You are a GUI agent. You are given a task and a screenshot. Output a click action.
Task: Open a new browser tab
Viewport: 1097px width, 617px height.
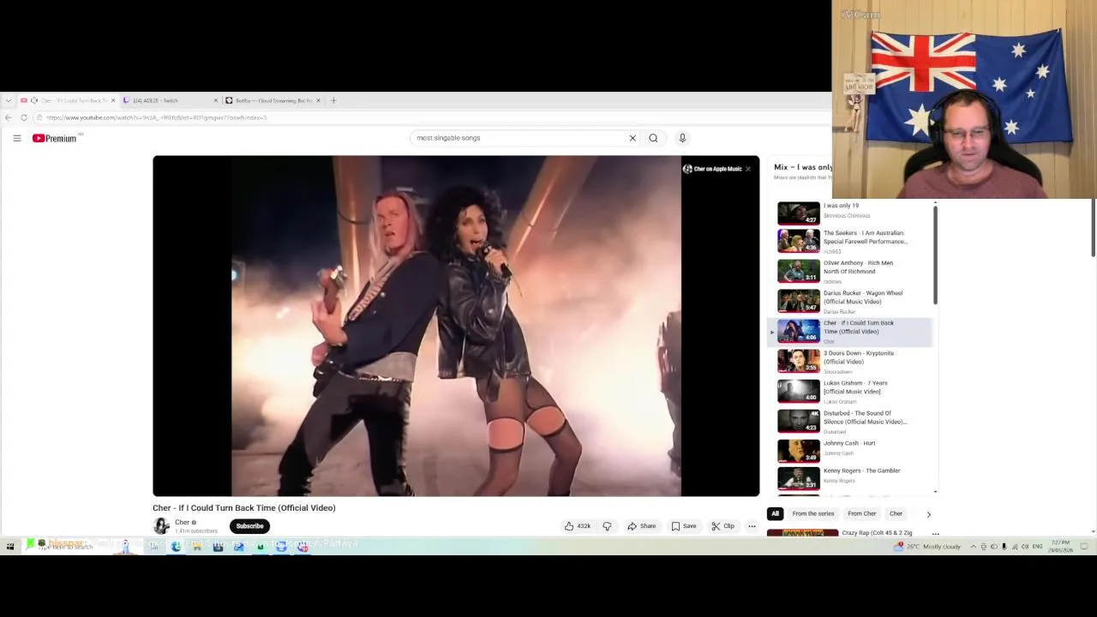click(333, 100)
